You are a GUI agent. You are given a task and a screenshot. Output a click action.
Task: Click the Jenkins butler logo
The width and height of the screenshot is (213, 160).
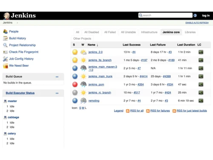tap(6, 16)
